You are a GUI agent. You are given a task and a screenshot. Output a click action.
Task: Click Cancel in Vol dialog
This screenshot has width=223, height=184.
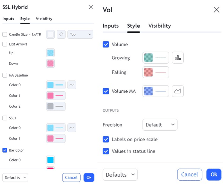[189, 174]
